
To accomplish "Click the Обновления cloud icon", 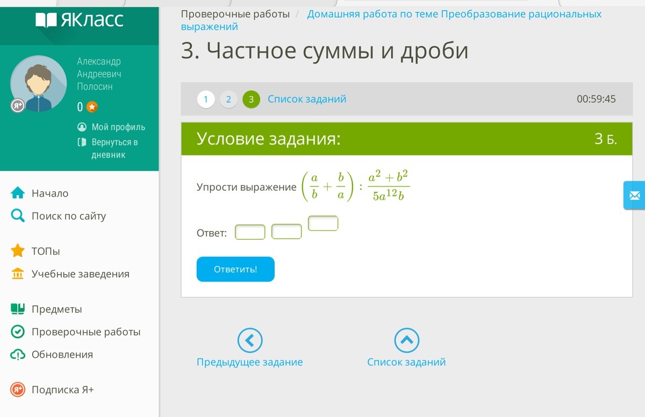I will [18, 355].
